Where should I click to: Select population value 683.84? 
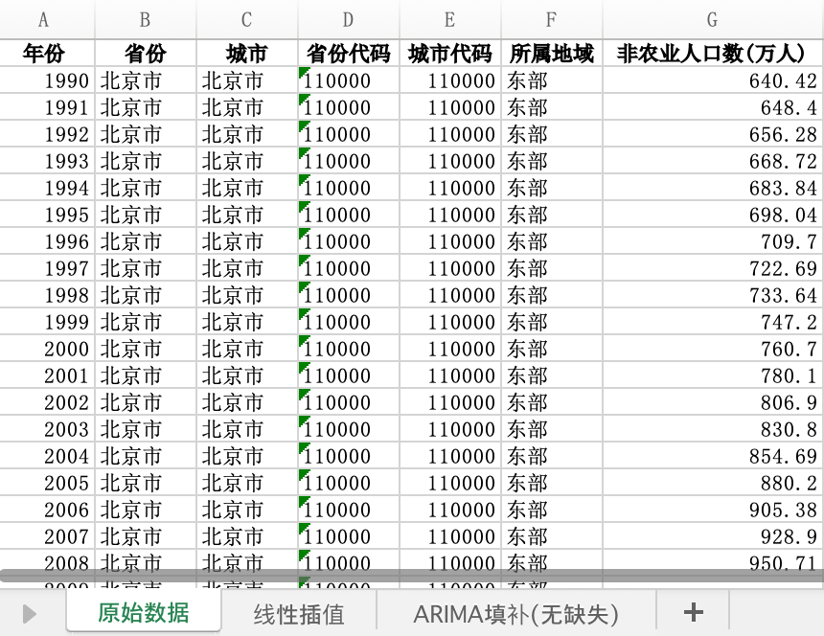point(713,188)
